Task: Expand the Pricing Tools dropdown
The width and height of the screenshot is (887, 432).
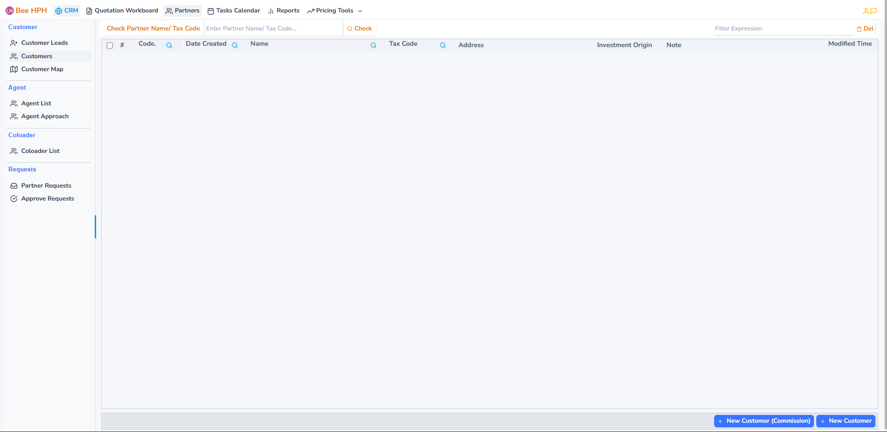Action: (335, 11)
